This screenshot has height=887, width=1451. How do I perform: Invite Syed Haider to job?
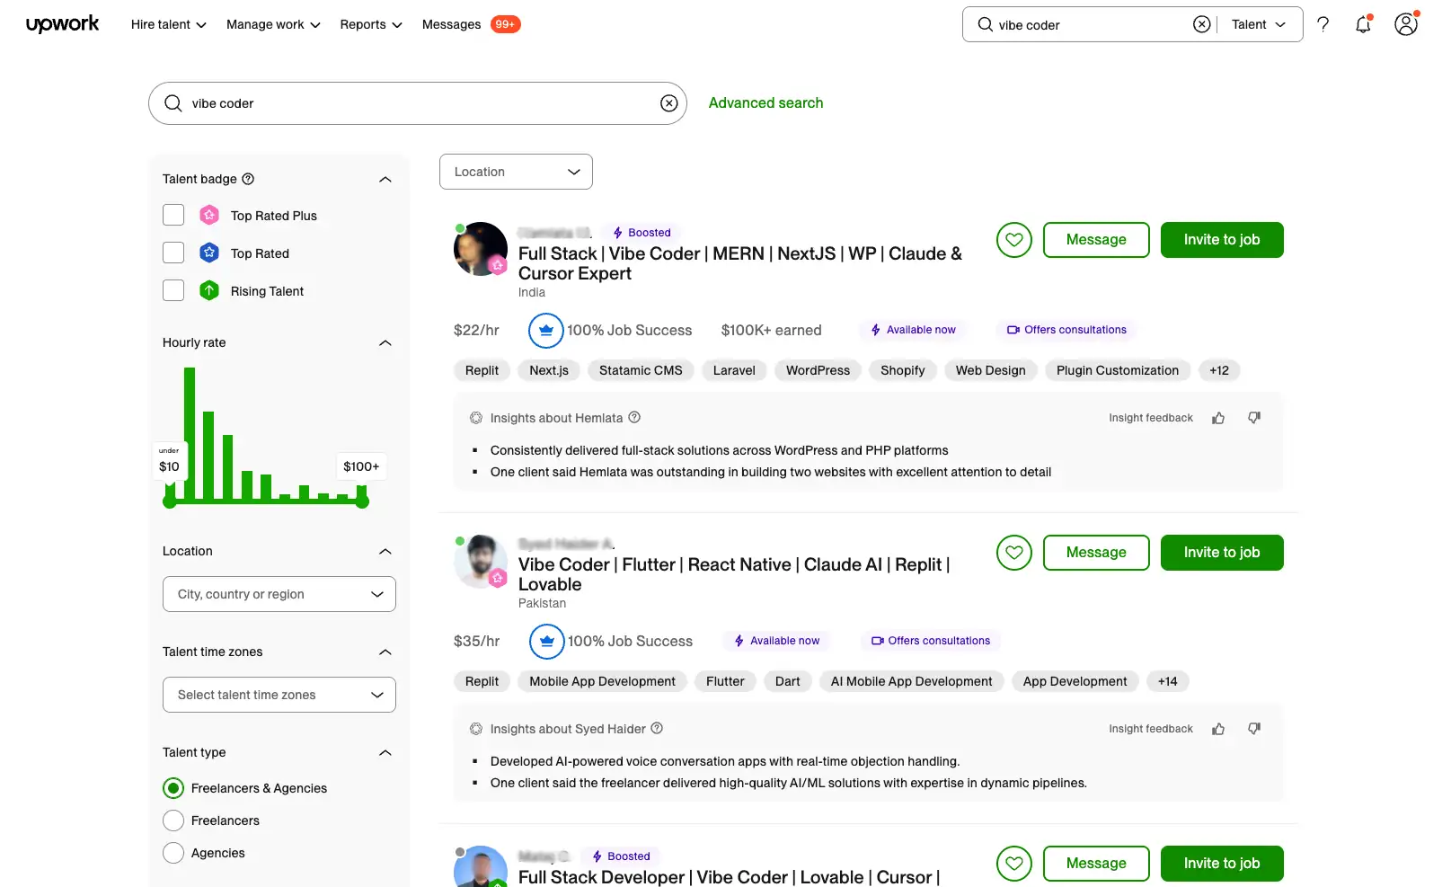pyautogui.click(x=1221, y=552)
